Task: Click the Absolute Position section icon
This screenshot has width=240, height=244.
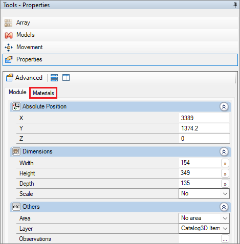Action: pyautogui.click(x=16, y=106)
